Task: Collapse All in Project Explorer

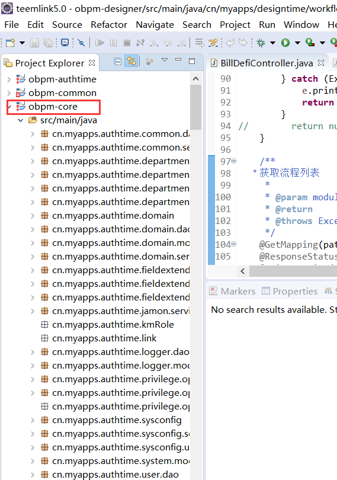Action: (x=117, y=62)
